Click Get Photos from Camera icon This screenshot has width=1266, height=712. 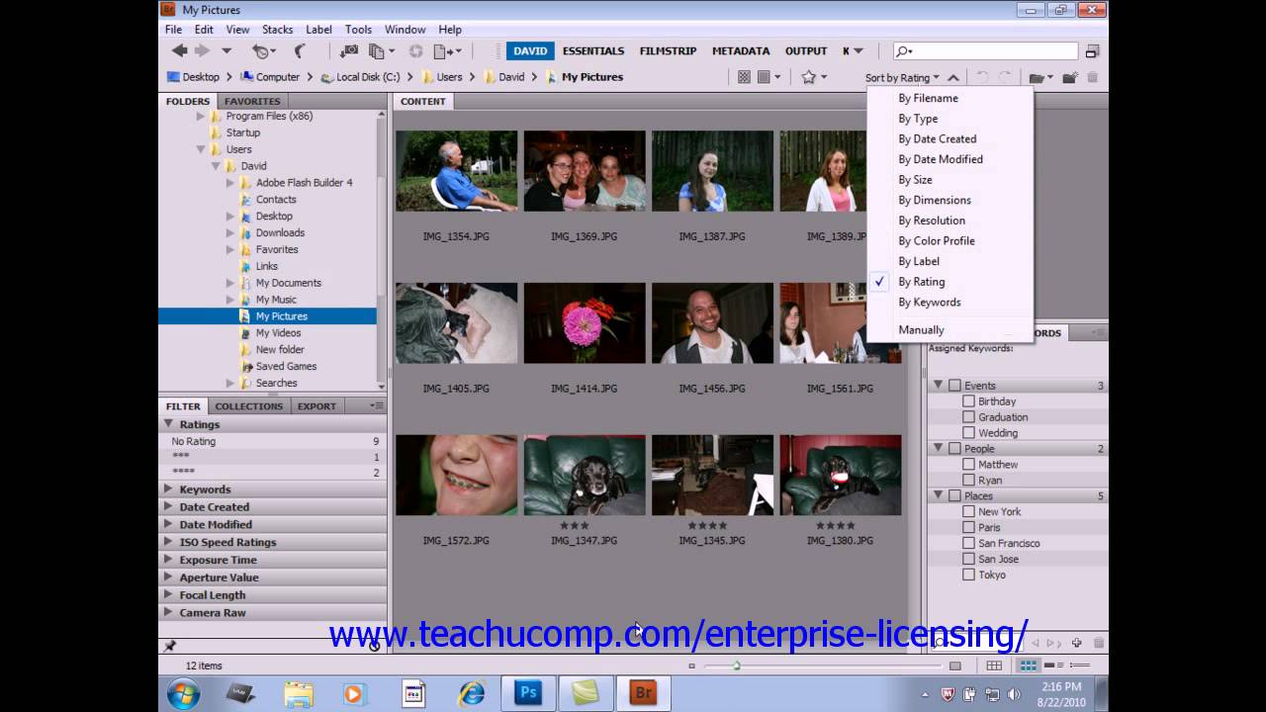click(349, 50)
